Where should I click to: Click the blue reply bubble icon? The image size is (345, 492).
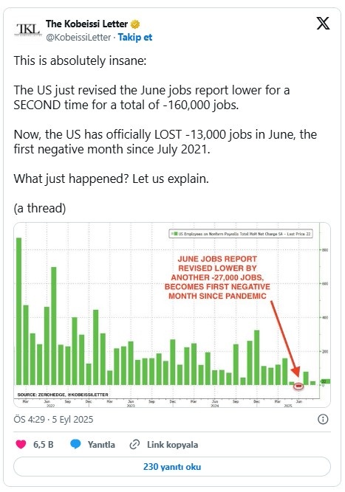pyautogui.click(x=75, y=444)
